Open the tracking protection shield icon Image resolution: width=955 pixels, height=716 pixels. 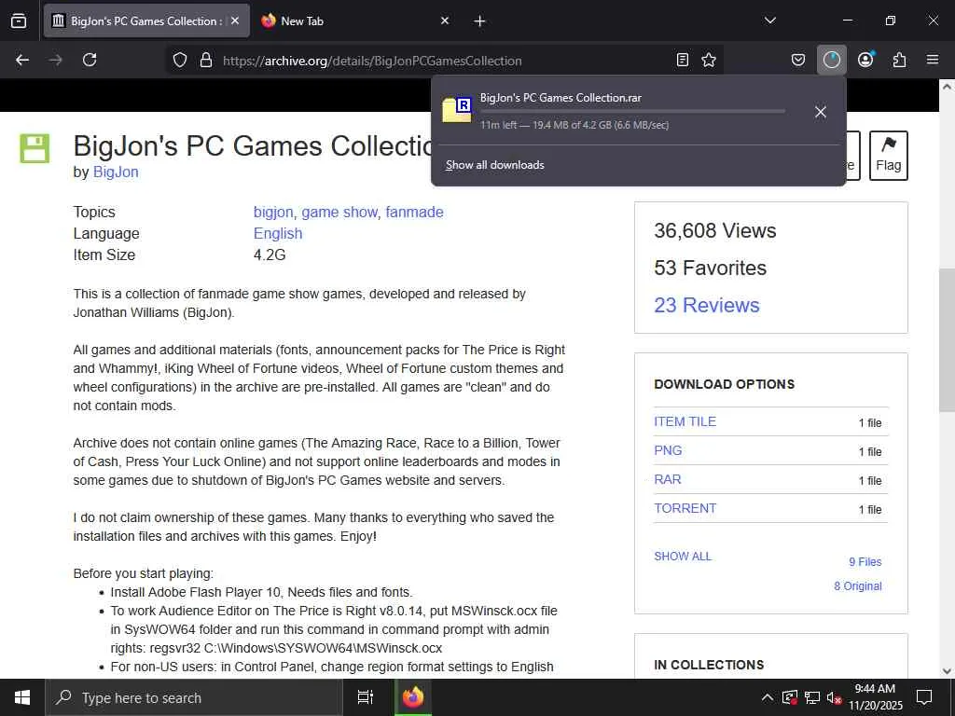180,61
